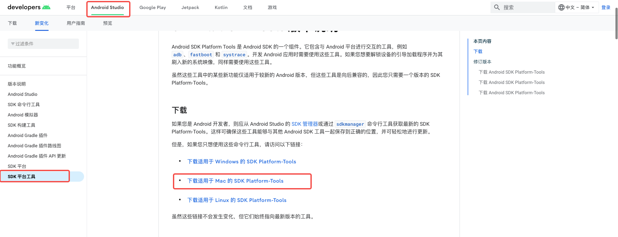Image resolution: width=618 pixels, height=237 pixels.
Task: Download Windows SDK Platform-Tools link
Action: pos(242,161)
